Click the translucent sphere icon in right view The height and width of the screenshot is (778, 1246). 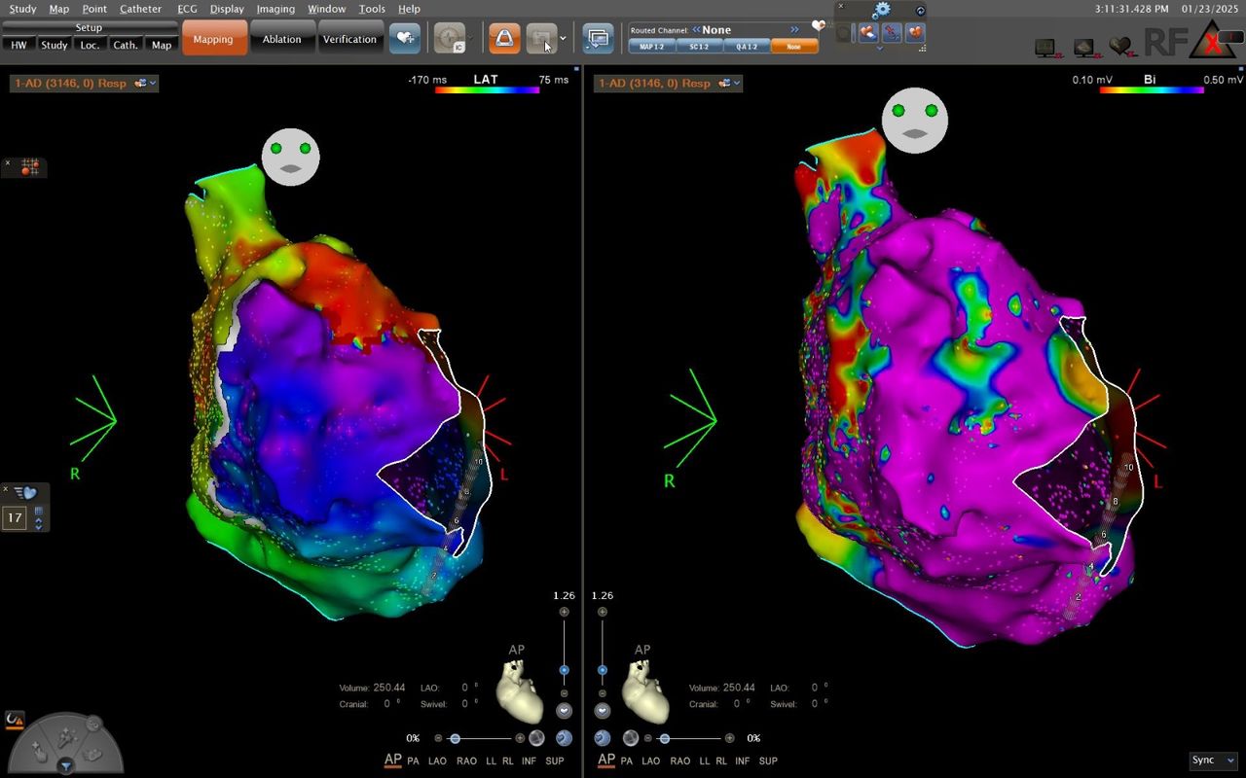(631, 738)
